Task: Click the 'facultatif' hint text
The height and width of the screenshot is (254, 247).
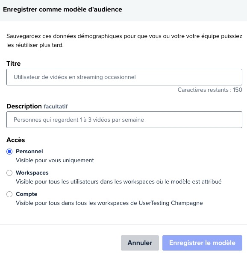Action: 56,107
